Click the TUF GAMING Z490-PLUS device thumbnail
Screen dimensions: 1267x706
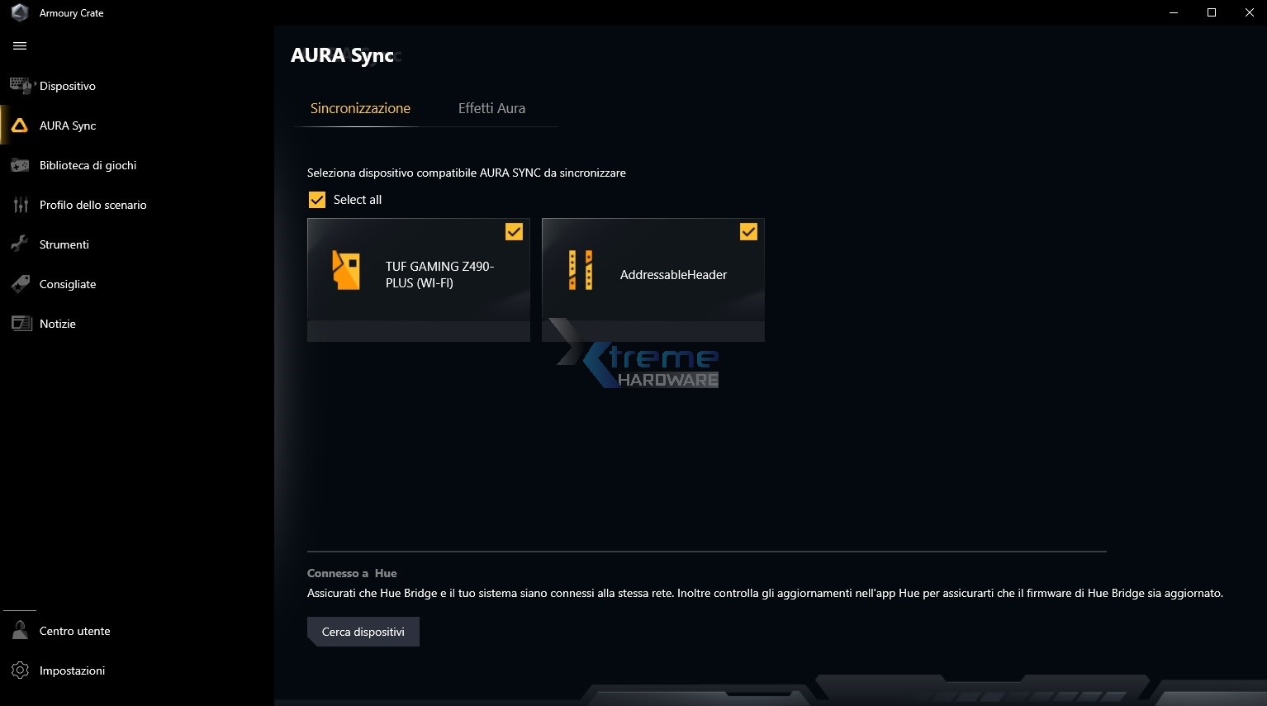coord(346,271)
